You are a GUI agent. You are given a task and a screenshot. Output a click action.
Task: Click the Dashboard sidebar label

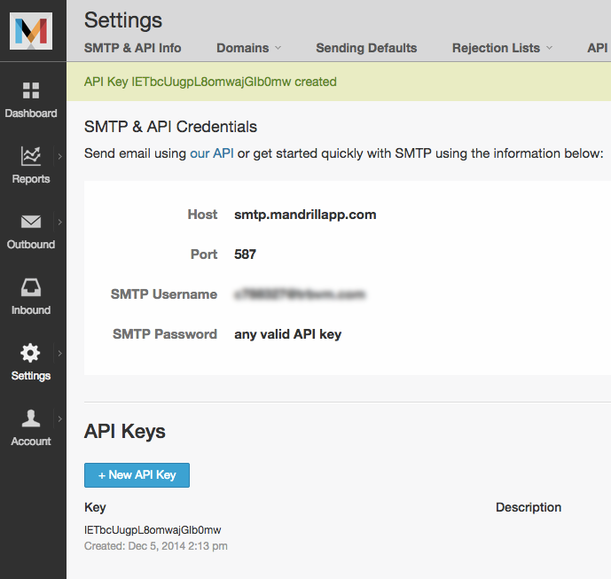[31, 113]
